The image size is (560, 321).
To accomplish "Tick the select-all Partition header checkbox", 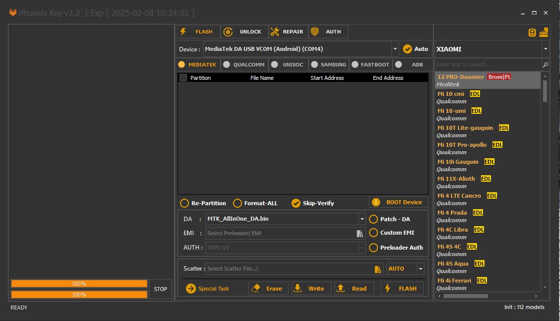I will (x=183, y=78).
